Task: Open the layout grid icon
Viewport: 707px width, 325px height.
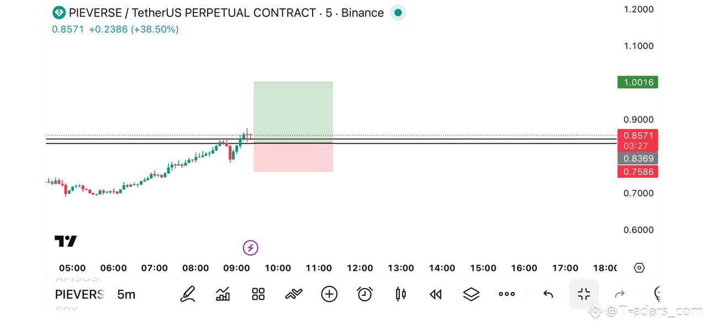Action: point(258,294)
